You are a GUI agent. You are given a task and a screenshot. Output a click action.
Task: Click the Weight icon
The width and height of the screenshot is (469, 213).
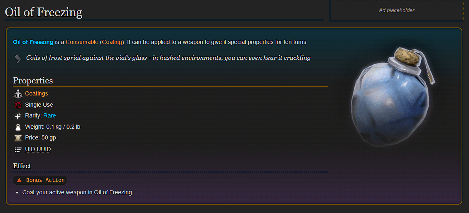[18, 127]
